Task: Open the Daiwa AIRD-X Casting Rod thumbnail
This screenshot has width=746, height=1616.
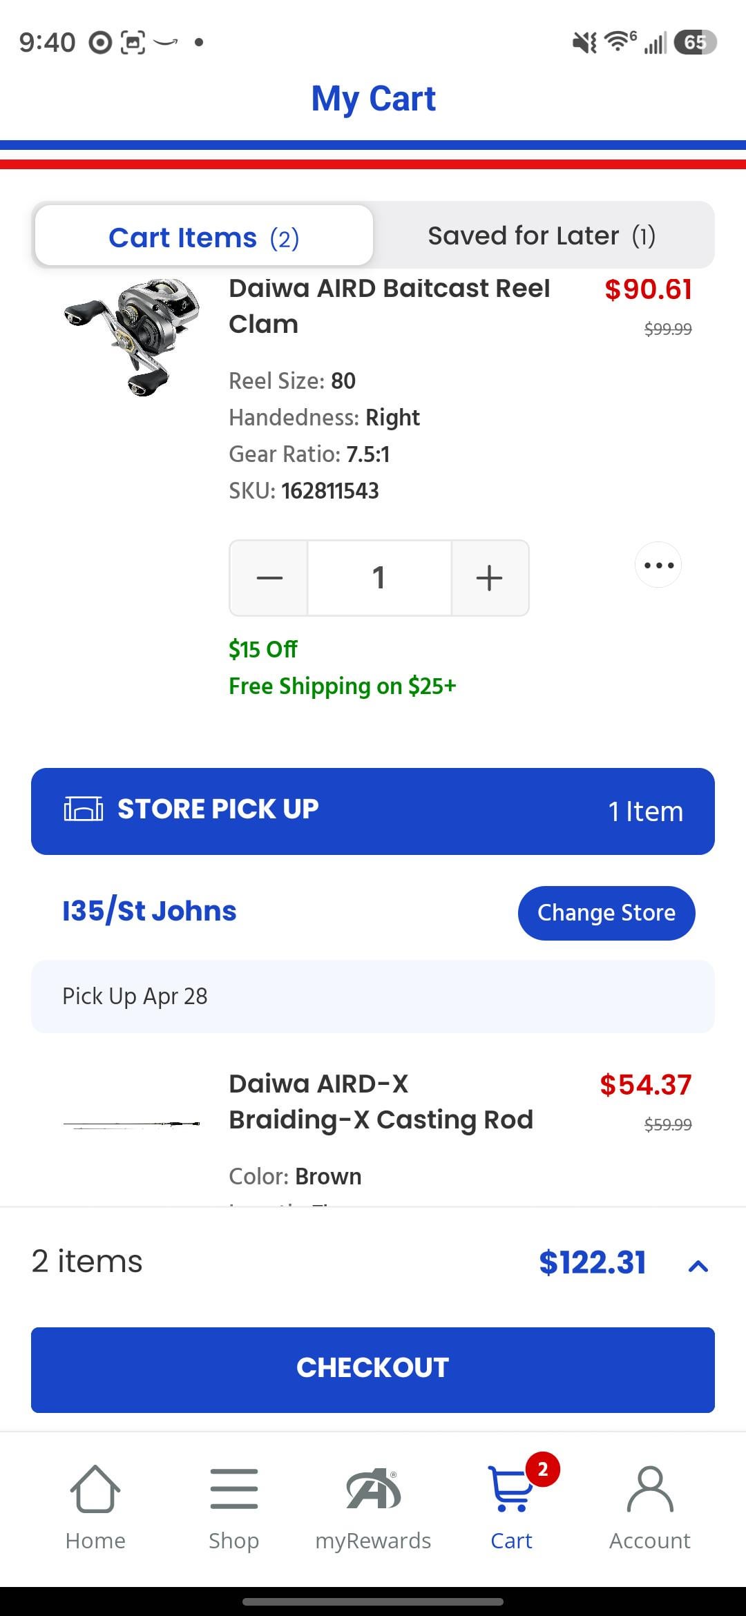Action: pyautogui.click(x=131, y=1124)
